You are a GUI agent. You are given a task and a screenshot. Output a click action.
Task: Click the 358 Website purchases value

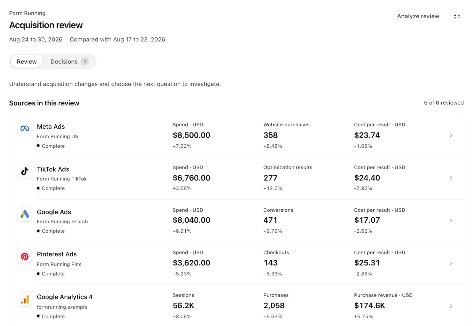coord(270,135)
